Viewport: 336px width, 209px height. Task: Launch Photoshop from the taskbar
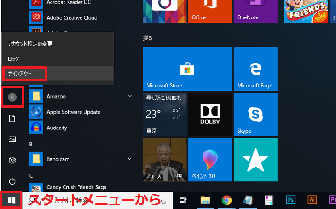[291, 200]
